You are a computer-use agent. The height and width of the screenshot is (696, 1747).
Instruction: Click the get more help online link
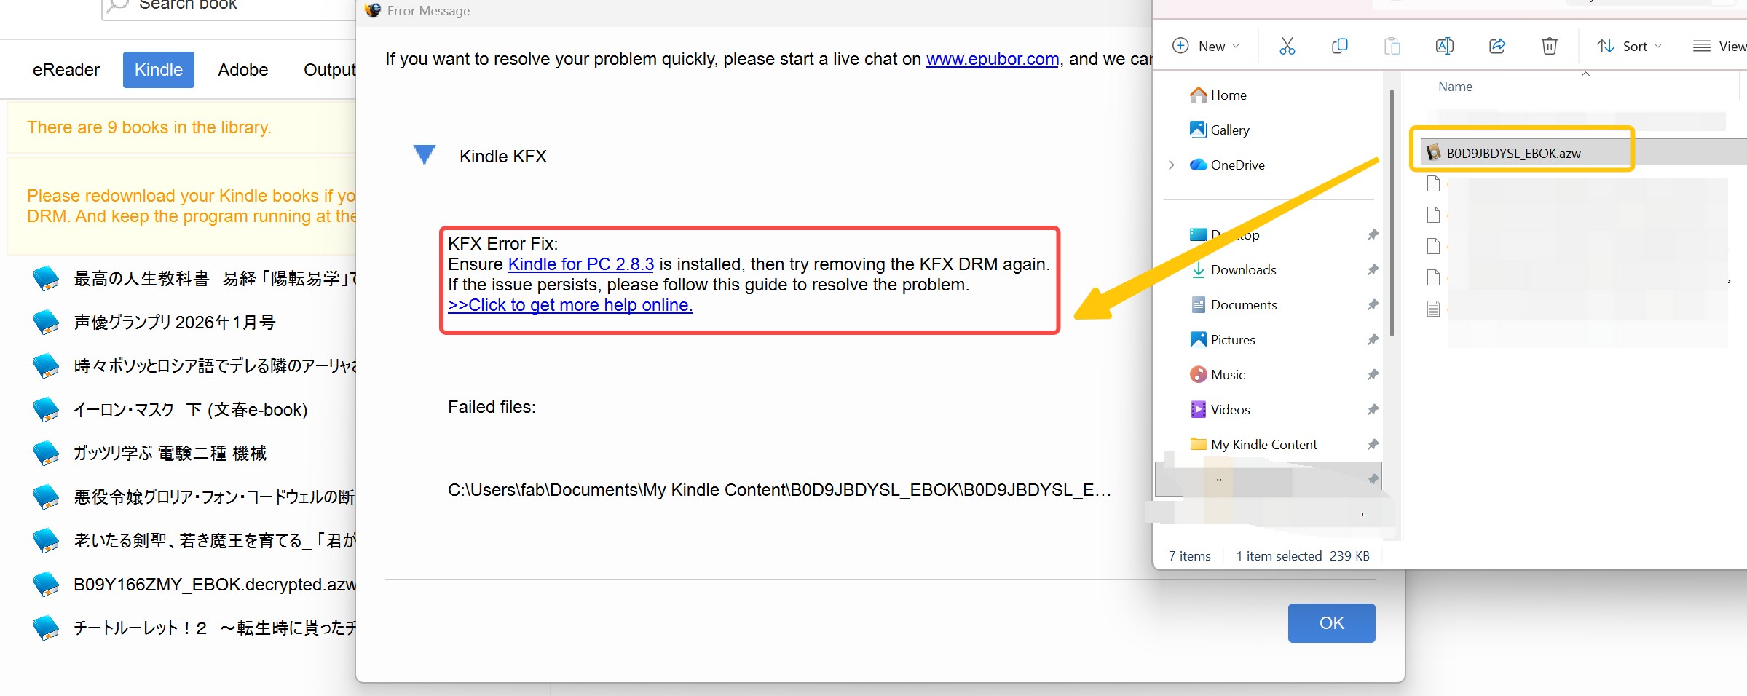click(x=569, y=305)
